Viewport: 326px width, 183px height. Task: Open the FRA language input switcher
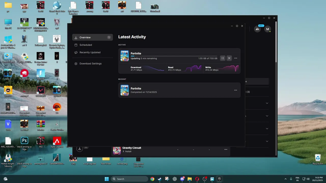coord(297,179)
